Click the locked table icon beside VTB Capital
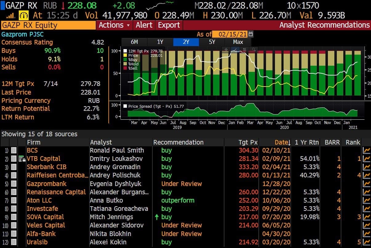Viewport: 371px width, 248px height. (x=22, y=159)
